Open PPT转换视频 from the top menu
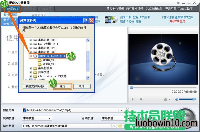The width and height of the screenshot is (200, 132). click(135, 9)
